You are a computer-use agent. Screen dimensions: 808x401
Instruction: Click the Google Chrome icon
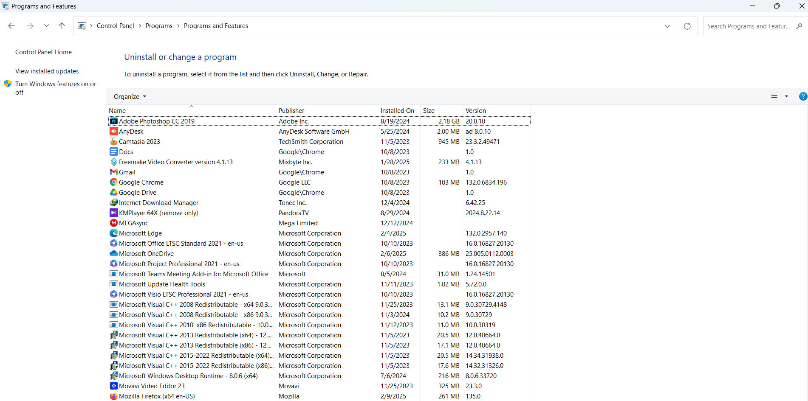114,182
